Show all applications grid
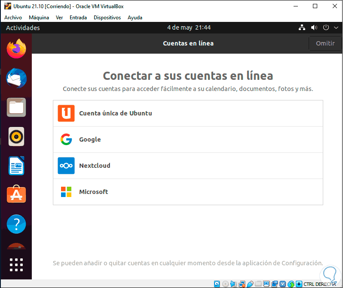This screenshot has width=343, height=288. click(x=16, y=265)
